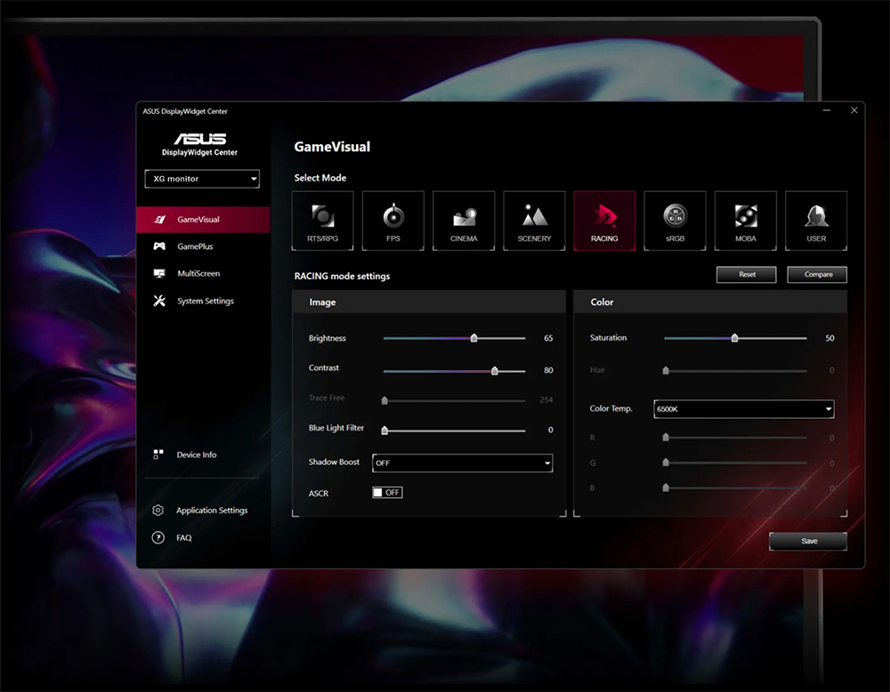Viewport: 890px width, 692px height.
Task: Open the XG monitor selector dropdown
Action: (x=201, y=179)
